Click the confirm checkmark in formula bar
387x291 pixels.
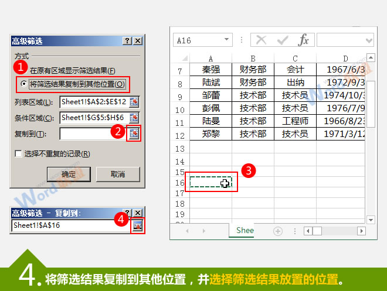tap(283, 40)
